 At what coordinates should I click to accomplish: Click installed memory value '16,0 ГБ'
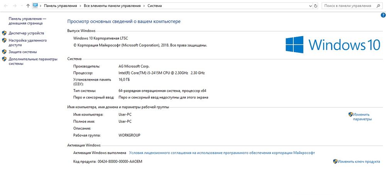[124, 80]
